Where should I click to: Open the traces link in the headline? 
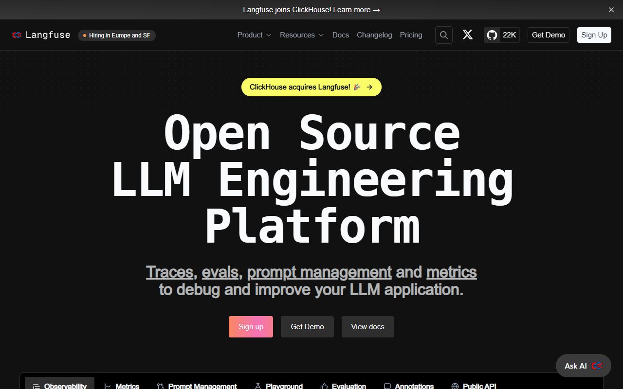[169, 272]
